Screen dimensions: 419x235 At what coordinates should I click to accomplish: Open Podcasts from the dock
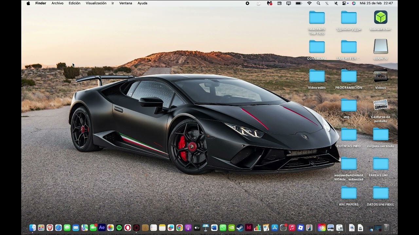(x=188, y=227)
